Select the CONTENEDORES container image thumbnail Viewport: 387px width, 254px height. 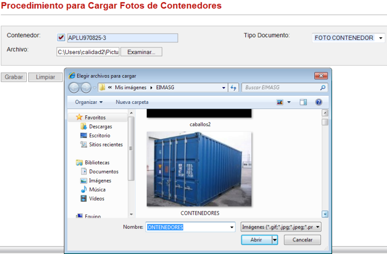pos(199,169)
